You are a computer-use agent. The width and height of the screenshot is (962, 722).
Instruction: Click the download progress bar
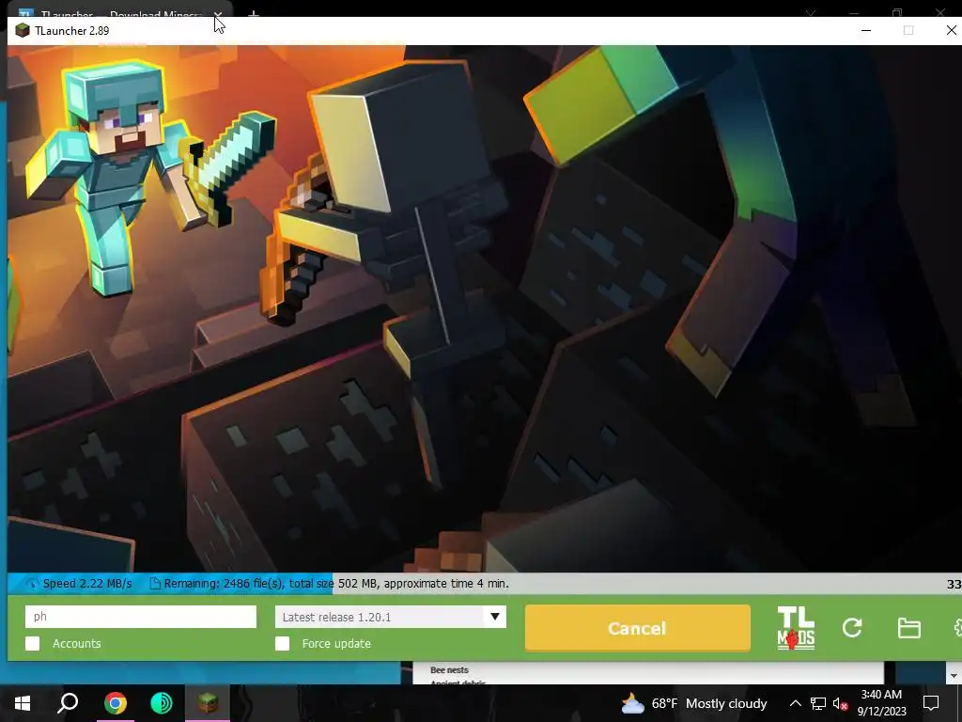[x=485, y=583]
